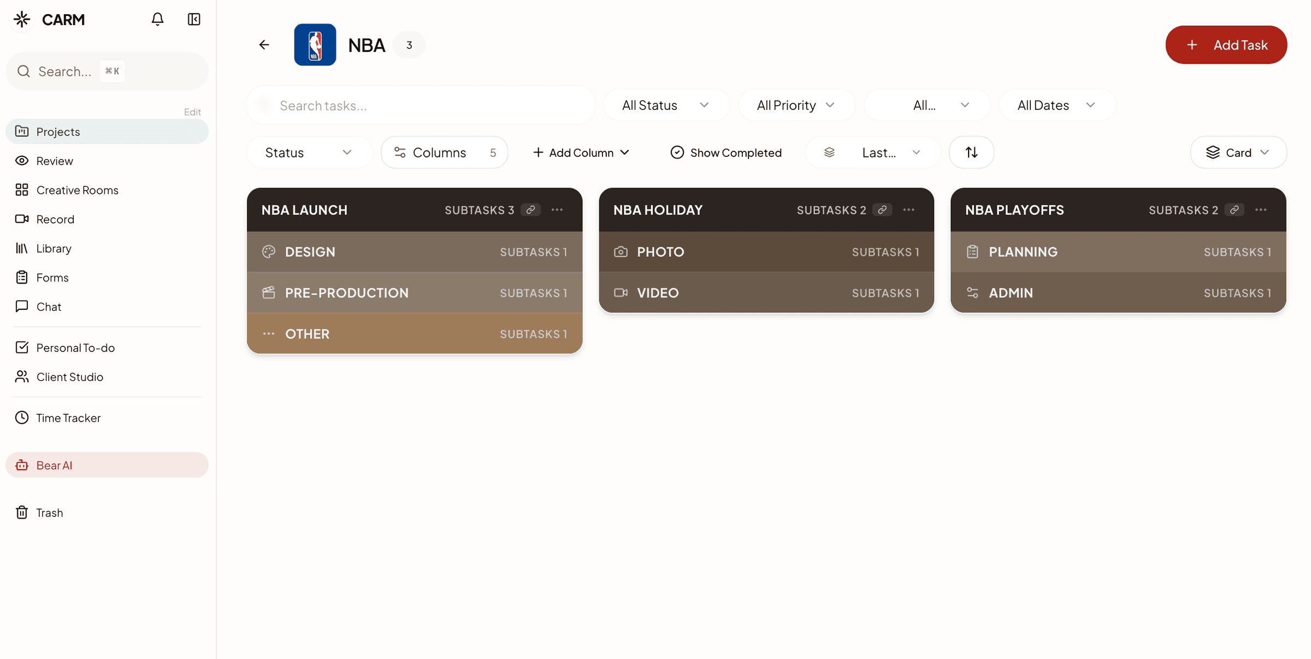Click the Search tasks input field
The width and height of the screenshot is (1311, 659).
(421, 105)
